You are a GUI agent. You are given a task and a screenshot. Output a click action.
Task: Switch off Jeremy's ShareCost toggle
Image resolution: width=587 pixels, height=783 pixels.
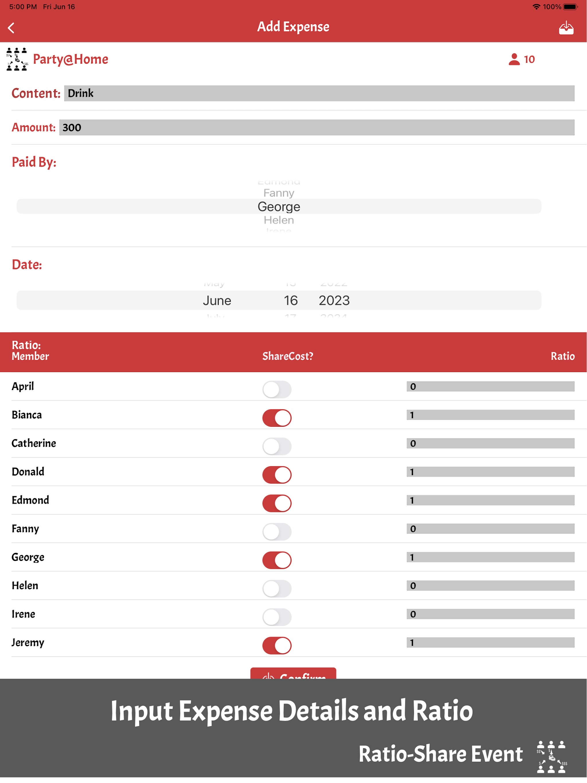277,645
